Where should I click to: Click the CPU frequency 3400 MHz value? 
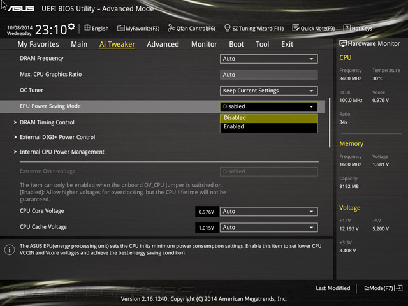[350, 78]
